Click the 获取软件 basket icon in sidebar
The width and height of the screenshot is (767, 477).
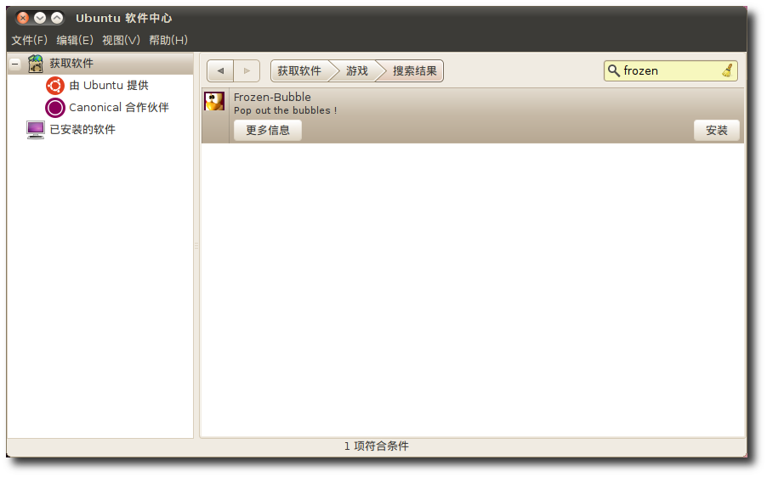(x=35, y=64)
